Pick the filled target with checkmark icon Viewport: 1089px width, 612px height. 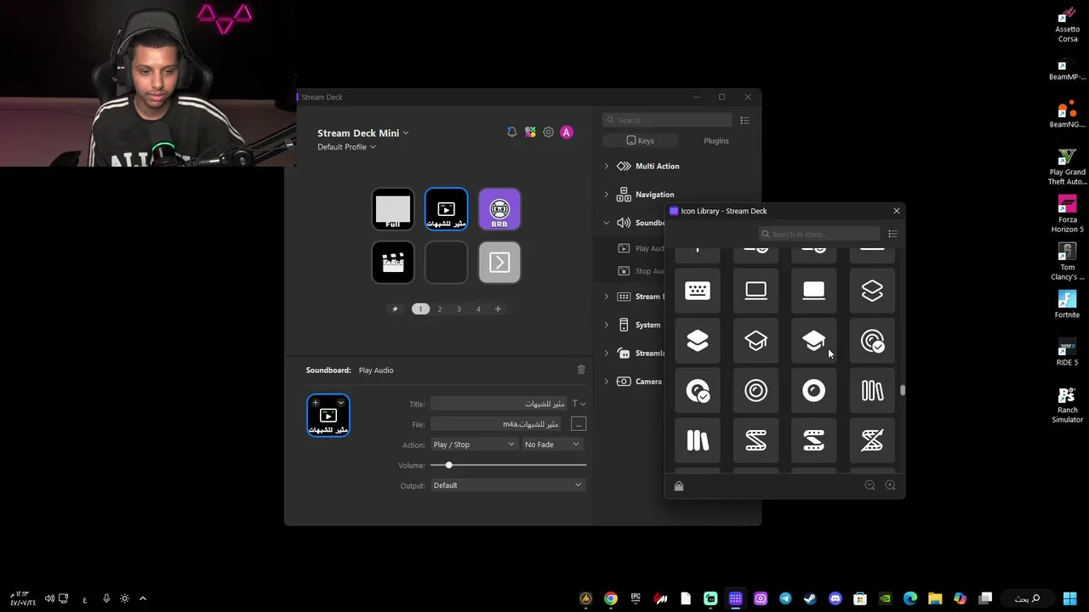[x=698, y=390]
